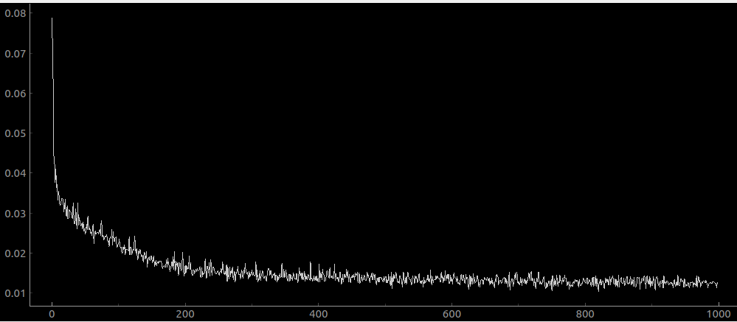Select the 1000 x-axis tick label

tap(719, 312)
